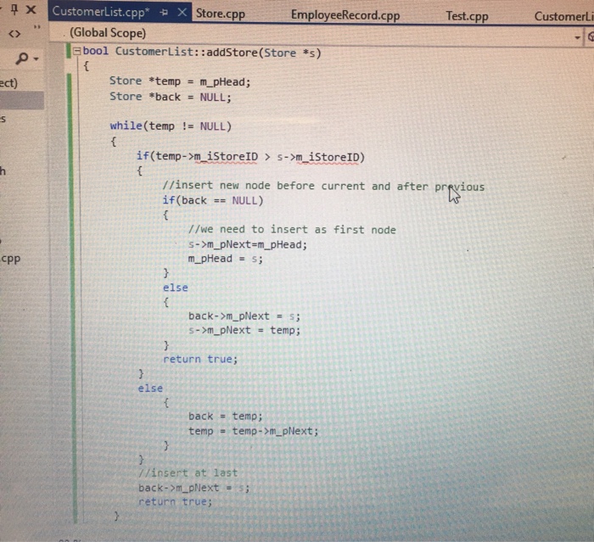This screenshot has height=542, width=594.
Task: Click 's->m_pNext = temp;' line
Action: 244,330
